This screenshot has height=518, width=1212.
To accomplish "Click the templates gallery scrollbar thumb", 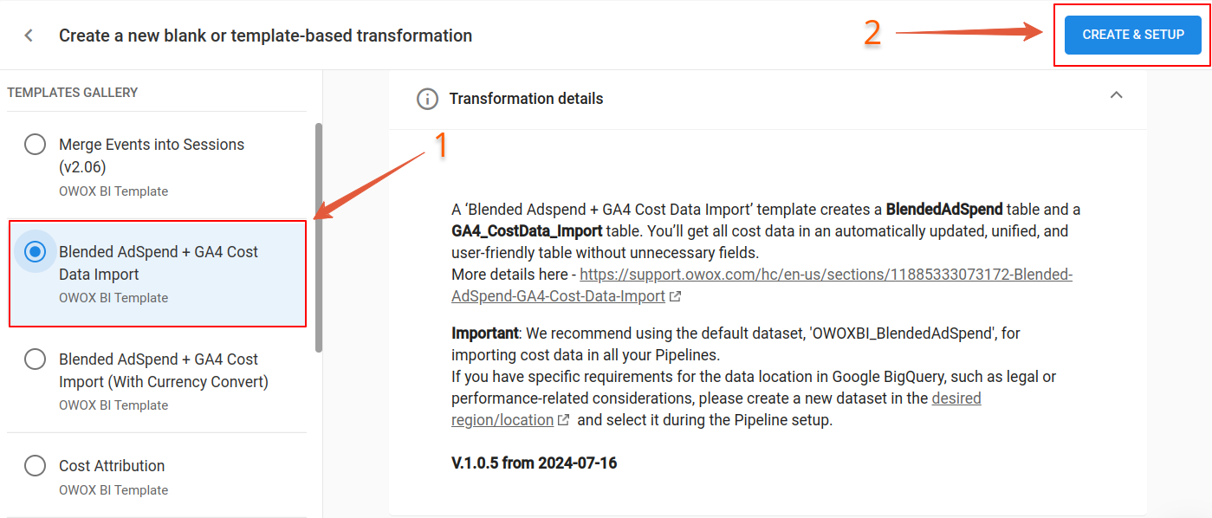I will [x=319, y=237].
